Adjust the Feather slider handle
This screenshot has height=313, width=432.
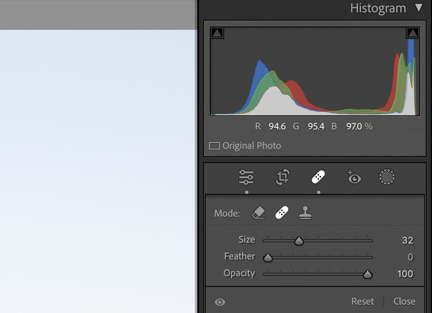point(268,258)
